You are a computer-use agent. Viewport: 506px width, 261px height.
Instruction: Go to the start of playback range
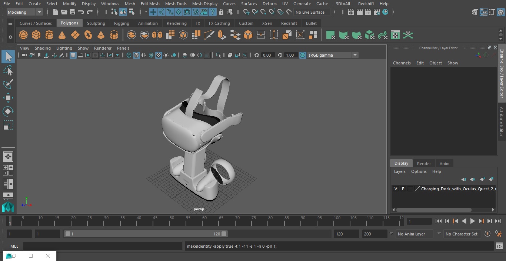tap(439, 221)
